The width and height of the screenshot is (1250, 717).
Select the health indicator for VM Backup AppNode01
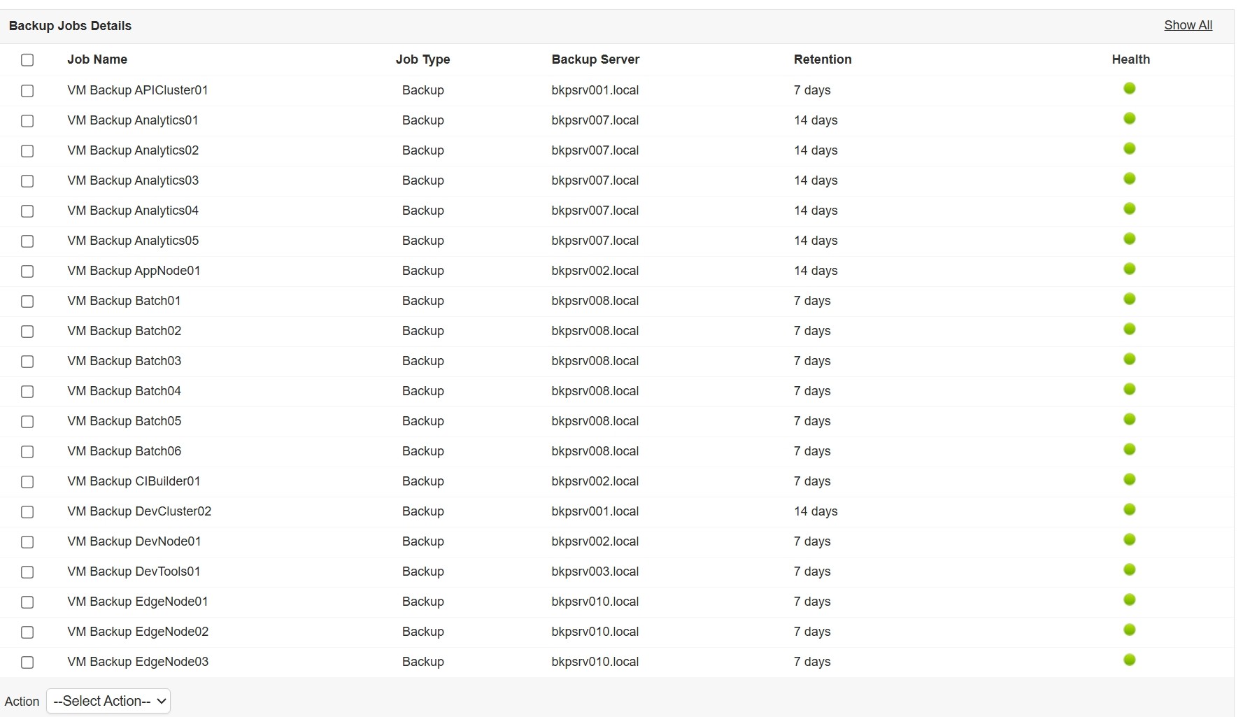[1130, 269]
